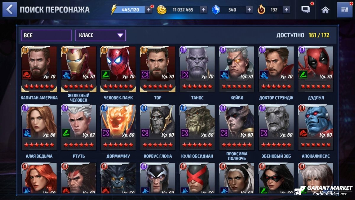Select the Алая Ведьма portrait
This screenshot has height=200, width=355.
pyautogui.click(x=39, y=127)
